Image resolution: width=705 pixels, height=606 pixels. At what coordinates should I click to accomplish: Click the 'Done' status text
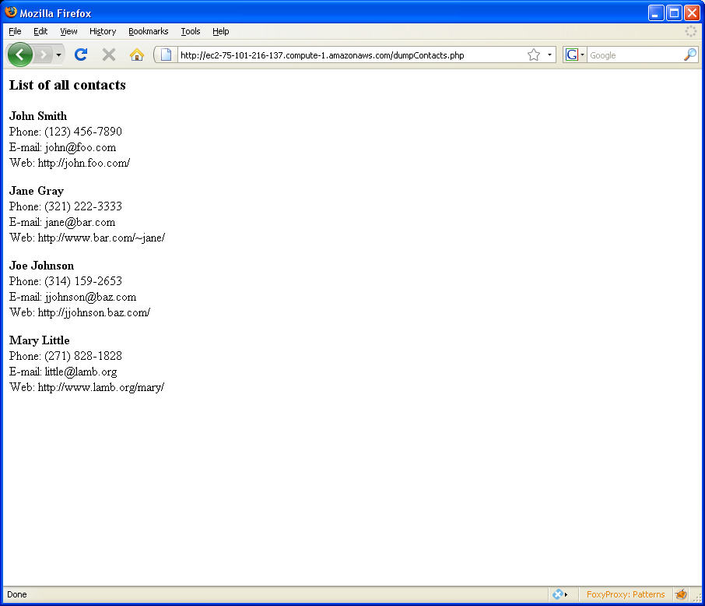(17, 594)
